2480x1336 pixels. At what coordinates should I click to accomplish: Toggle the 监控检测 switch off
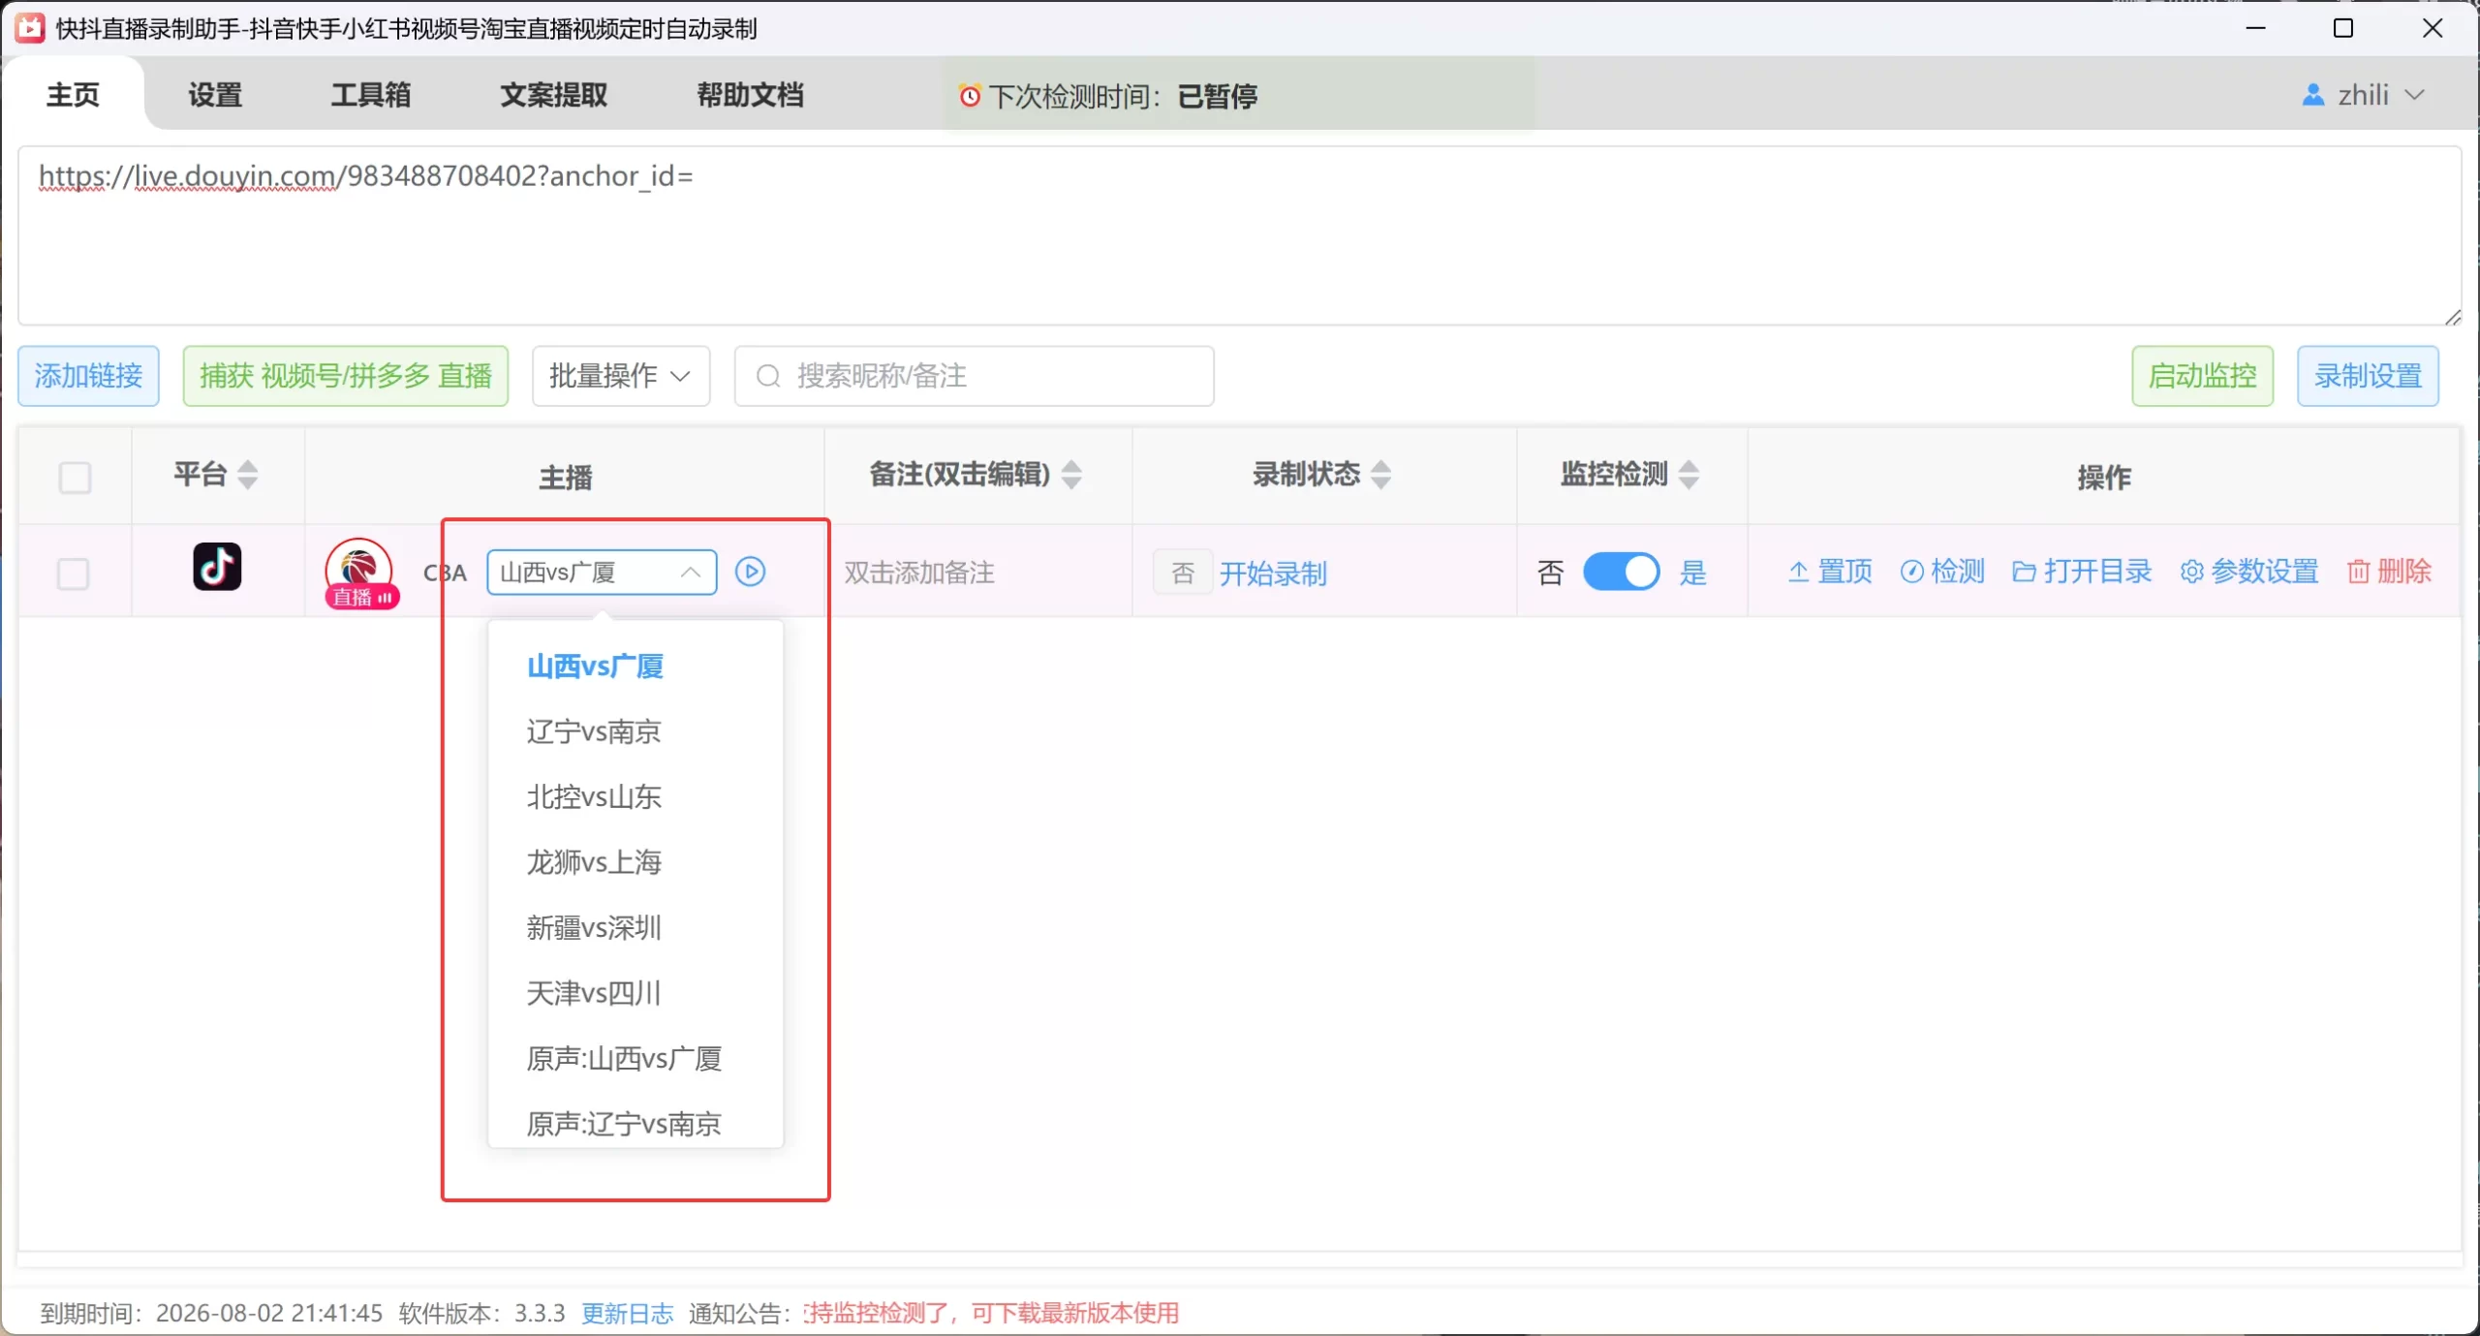[x=1621, y=572]
